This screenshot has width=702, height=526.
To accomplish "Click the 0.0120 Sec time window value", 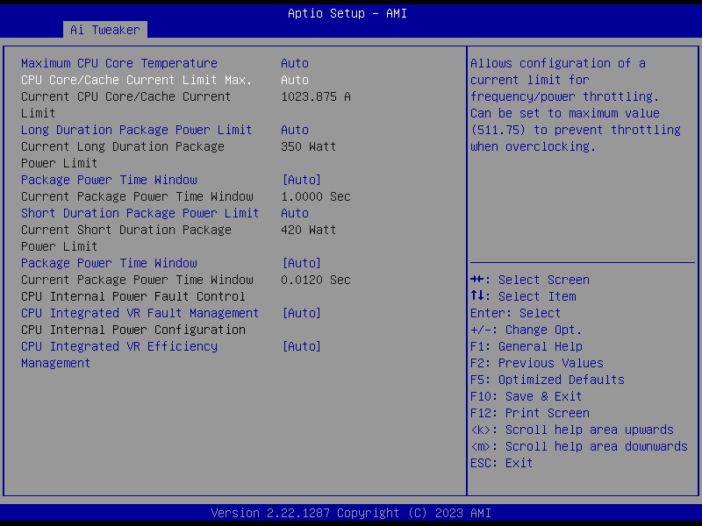I will pyautogui.click(x=316, y=280).
